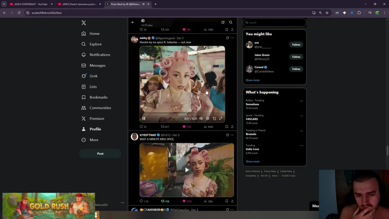Mute the sabby post video

(x=201, y=119)
